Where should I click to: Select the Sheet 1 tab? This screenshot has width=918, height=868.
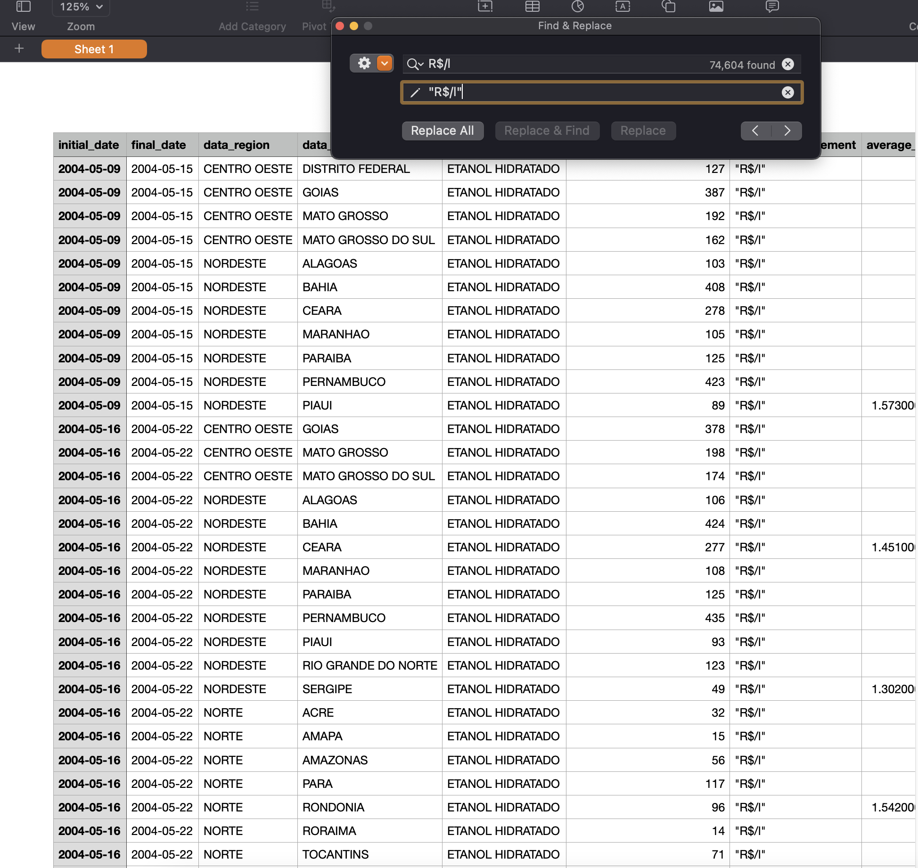click(94, 49)
